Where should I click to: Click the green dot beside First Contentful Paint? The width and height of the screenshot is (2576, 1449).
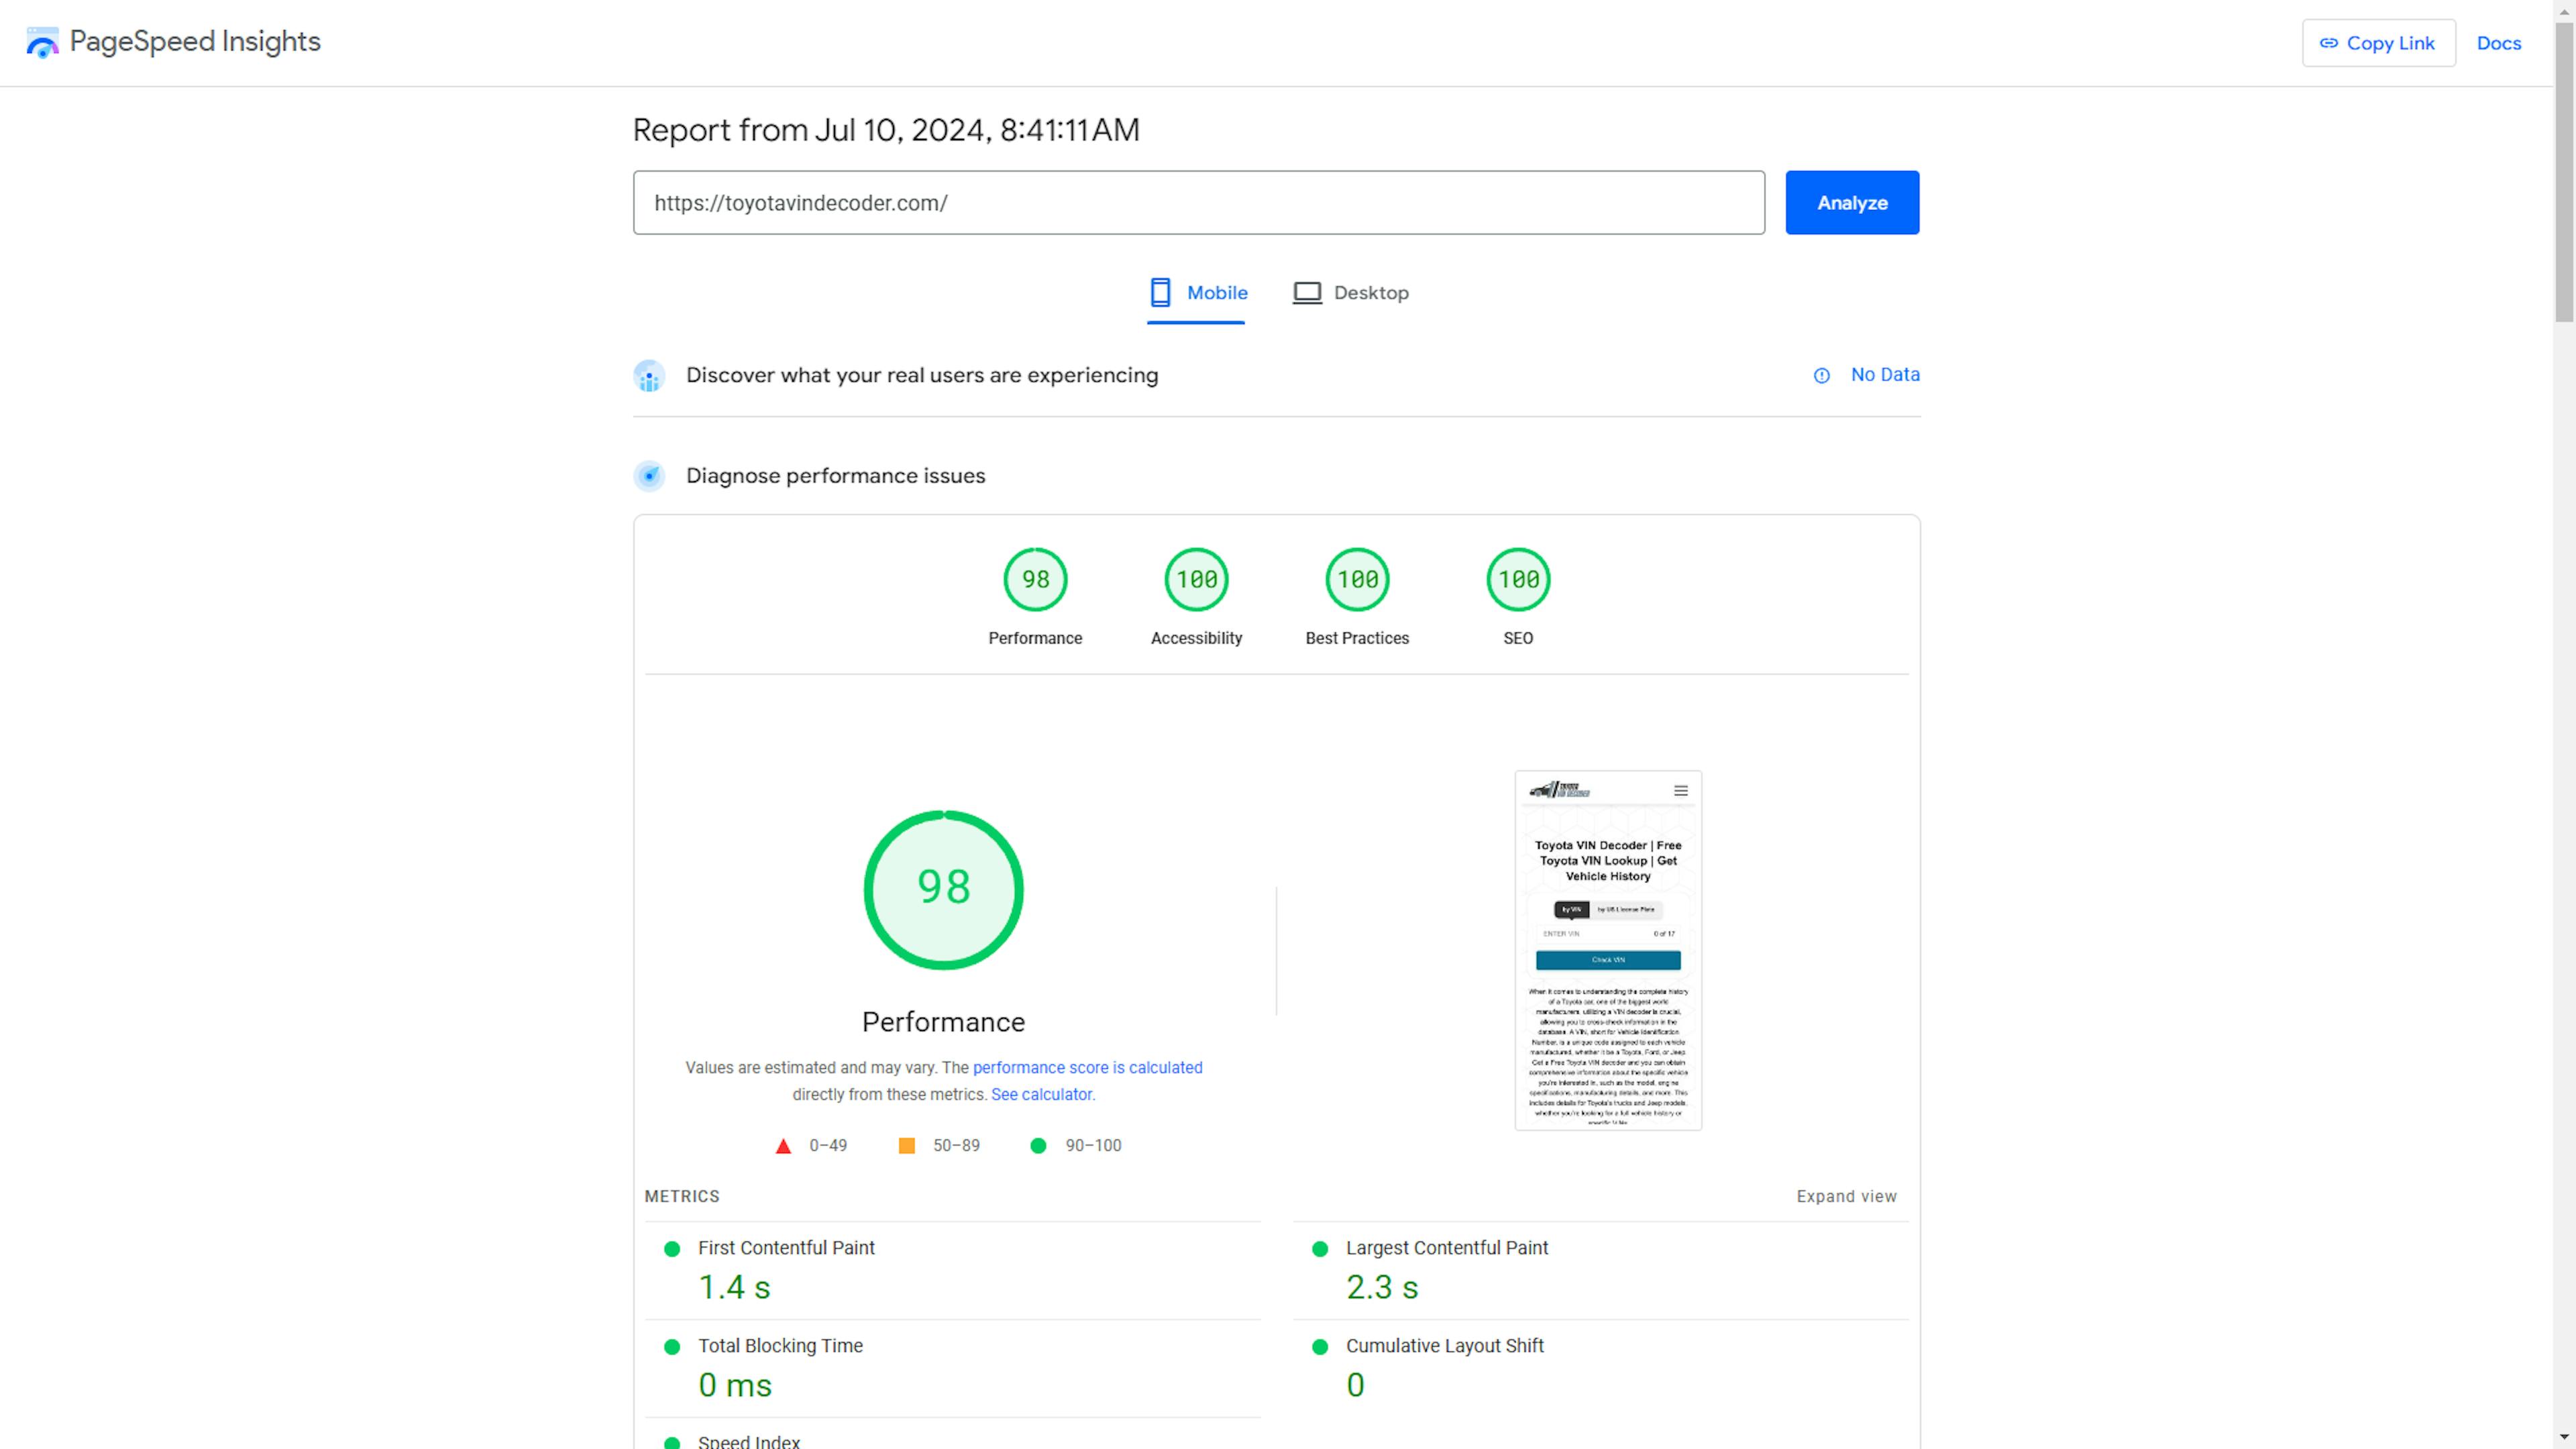(x=672, y=1249)
